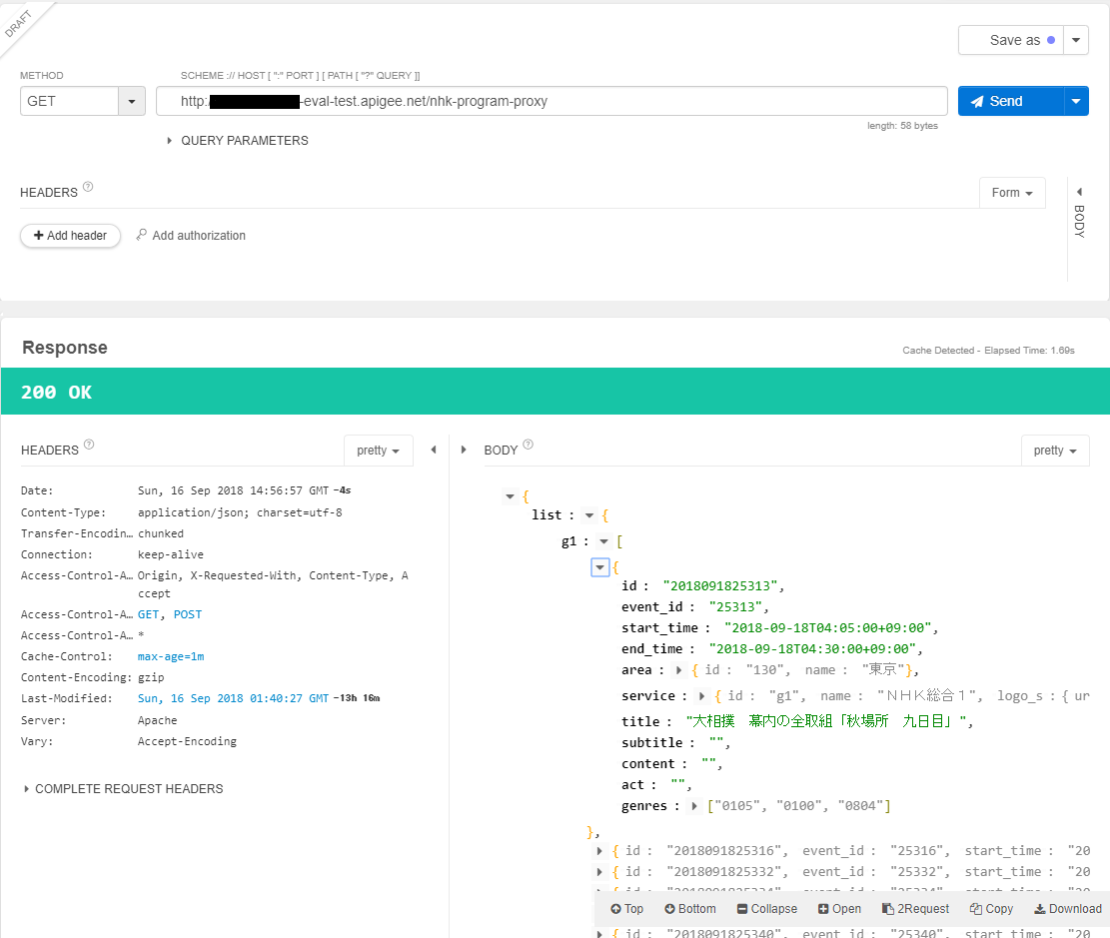Open all JSON nodes with Open icon

click(839, 909)
